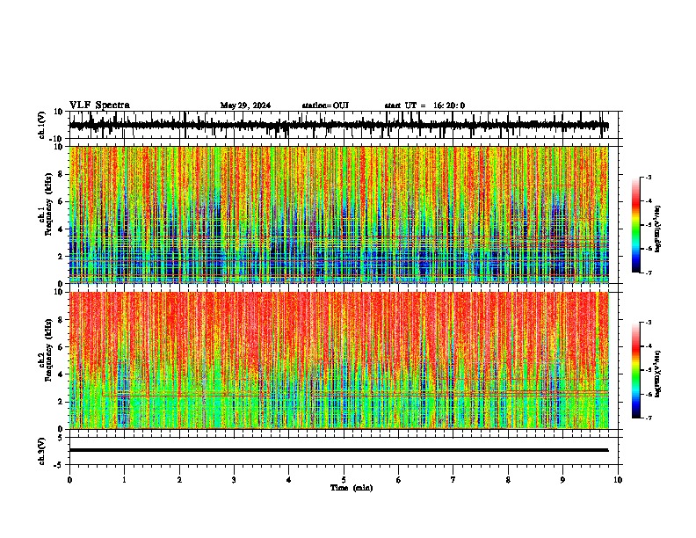Click time axis tick label "10" at axis end
696x538 pixels.
click(x=618, y=480)
